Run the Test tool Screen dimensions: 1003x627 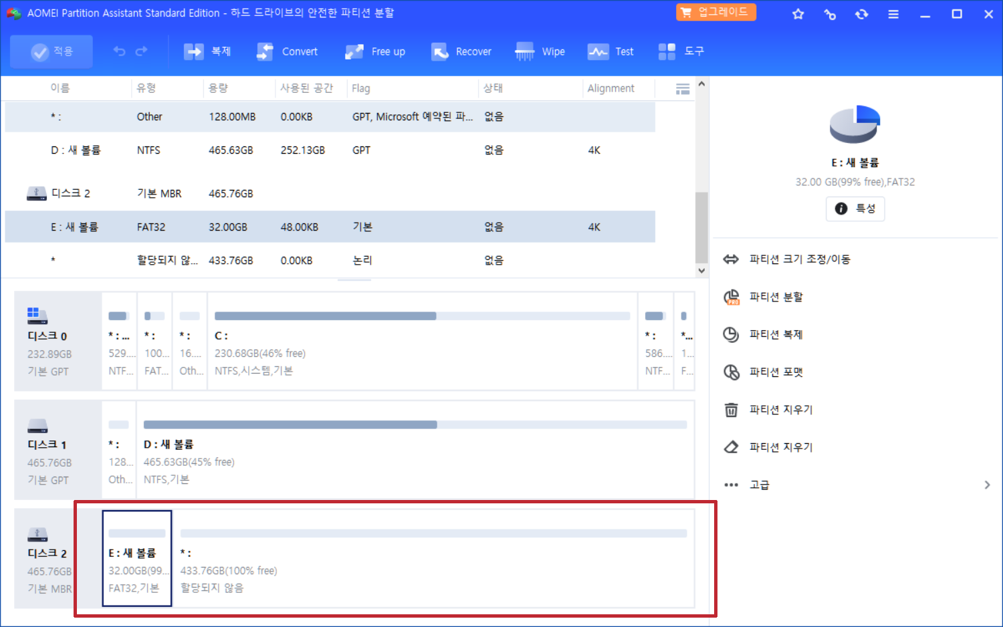610,51
